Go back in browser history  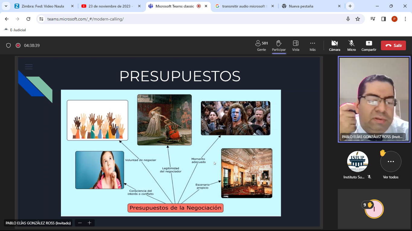(7, 19)
